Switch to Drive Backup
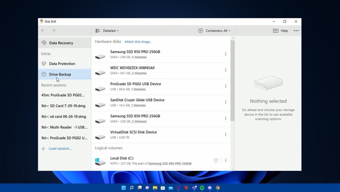Image resolution: width=340 pixels, height=192 pixels. [x=65, y=74]
